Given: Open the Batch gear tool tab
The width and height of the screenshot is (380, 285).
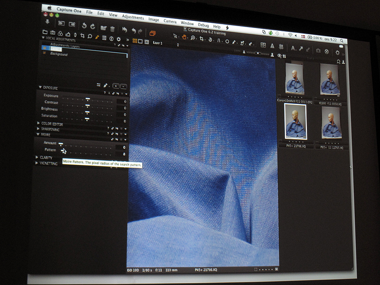Looking at the screenshot, I should [118, 39].
